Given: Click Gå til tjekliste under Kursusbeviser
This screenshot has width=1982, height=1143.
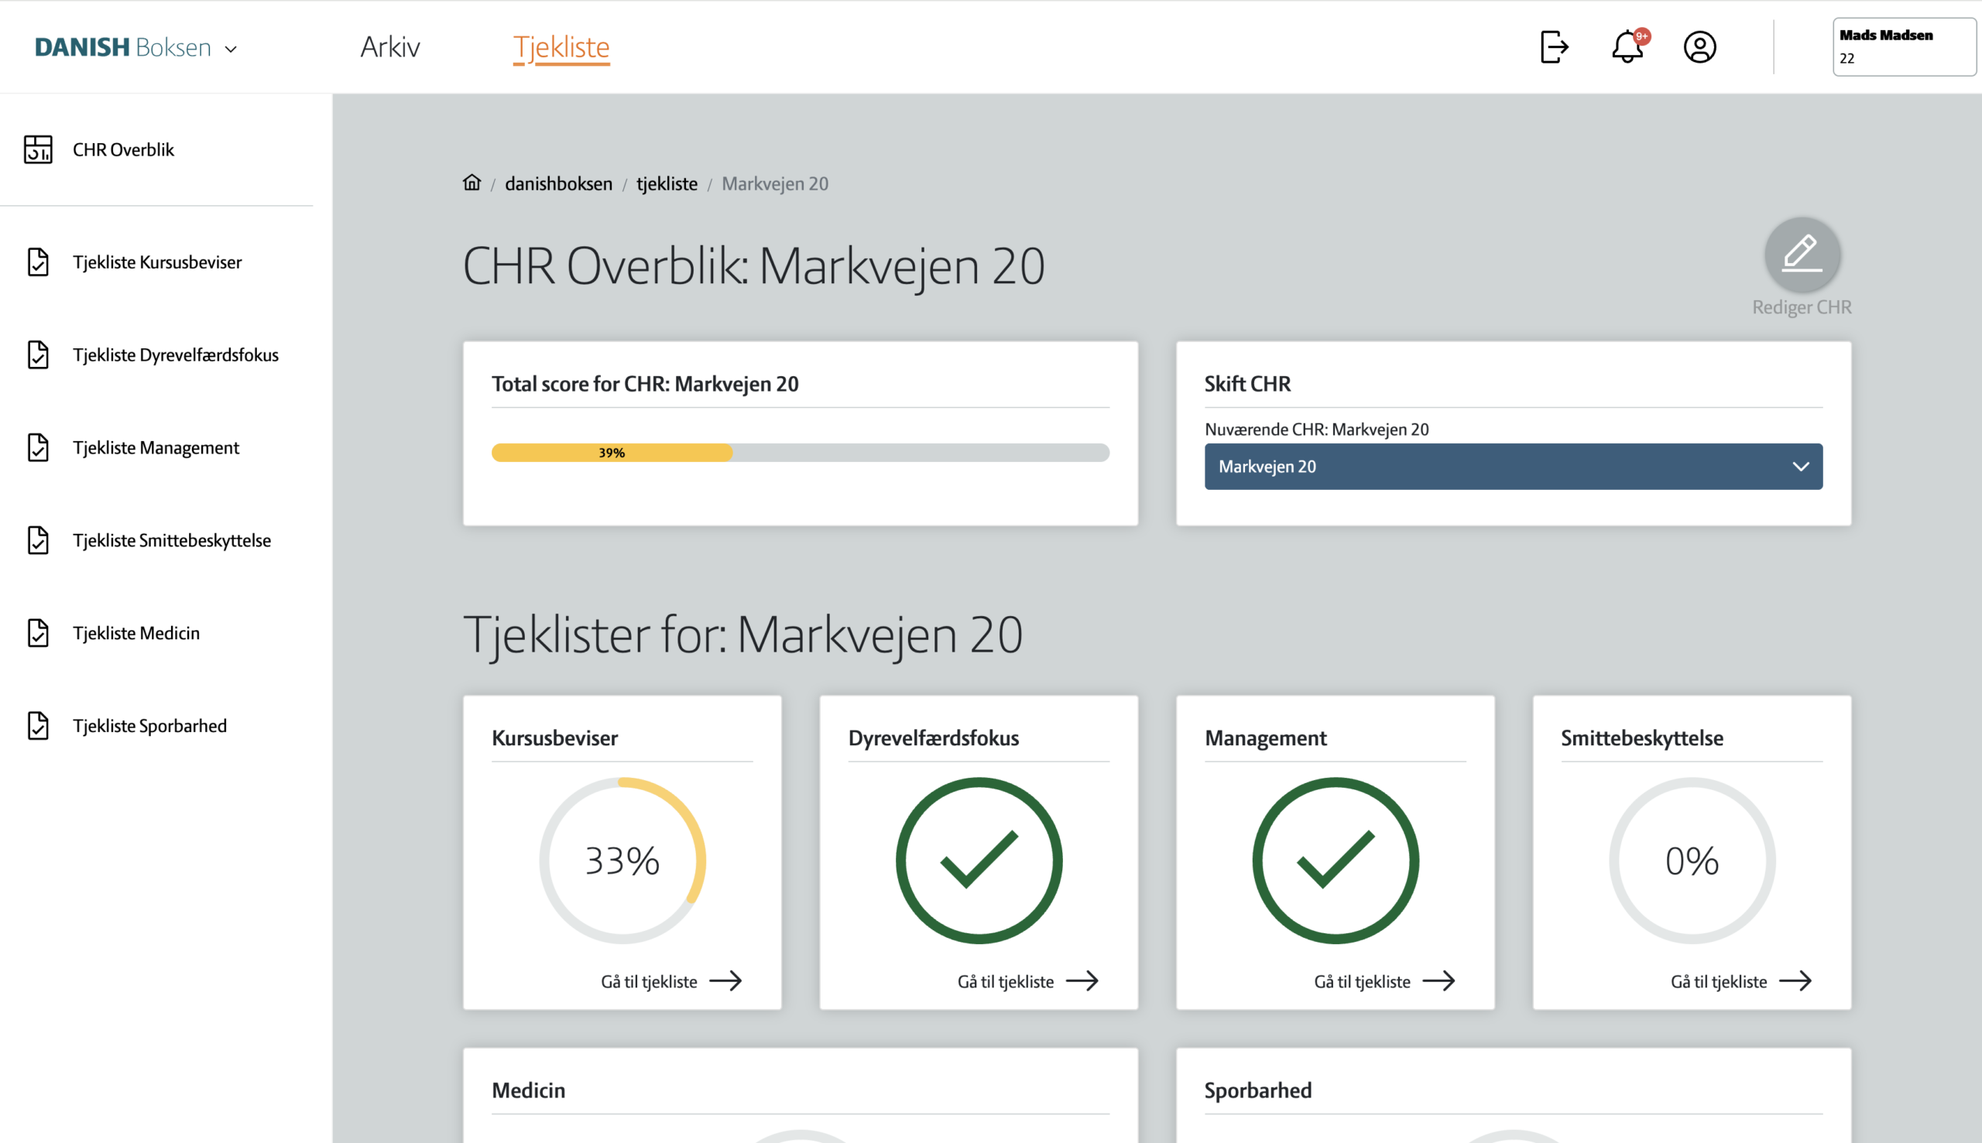Looking at the screenshot, I should [649, 981].
